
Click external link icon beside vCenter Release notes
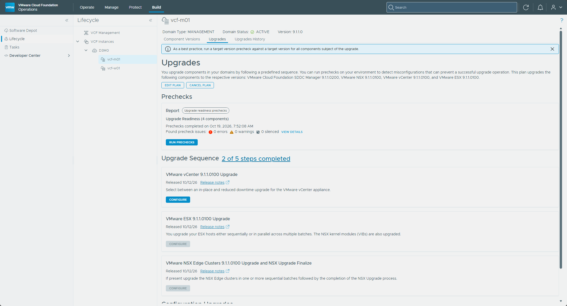[227, 182]
